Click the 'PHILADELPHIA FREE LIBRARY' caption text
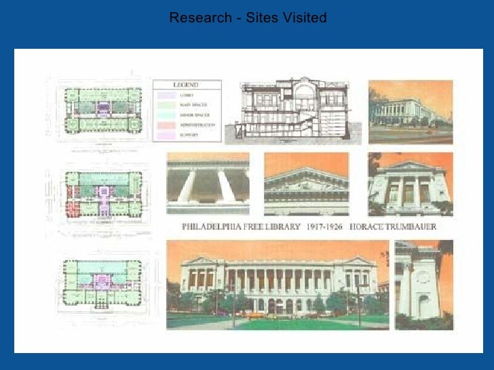This screenshot has height=370, width=494. coord(242,226)
